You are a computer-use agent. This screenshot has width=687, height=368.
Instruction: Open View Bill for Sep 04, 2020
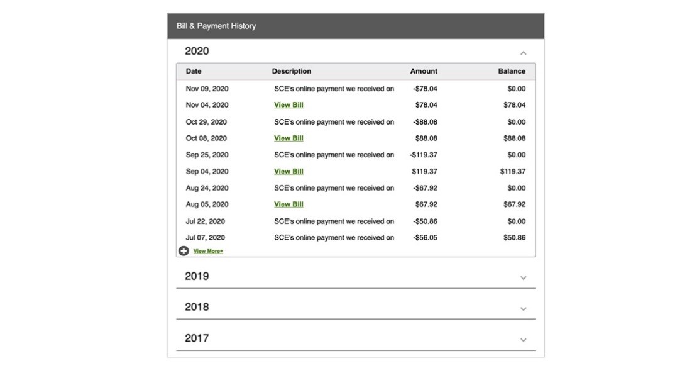coord(289,172)
